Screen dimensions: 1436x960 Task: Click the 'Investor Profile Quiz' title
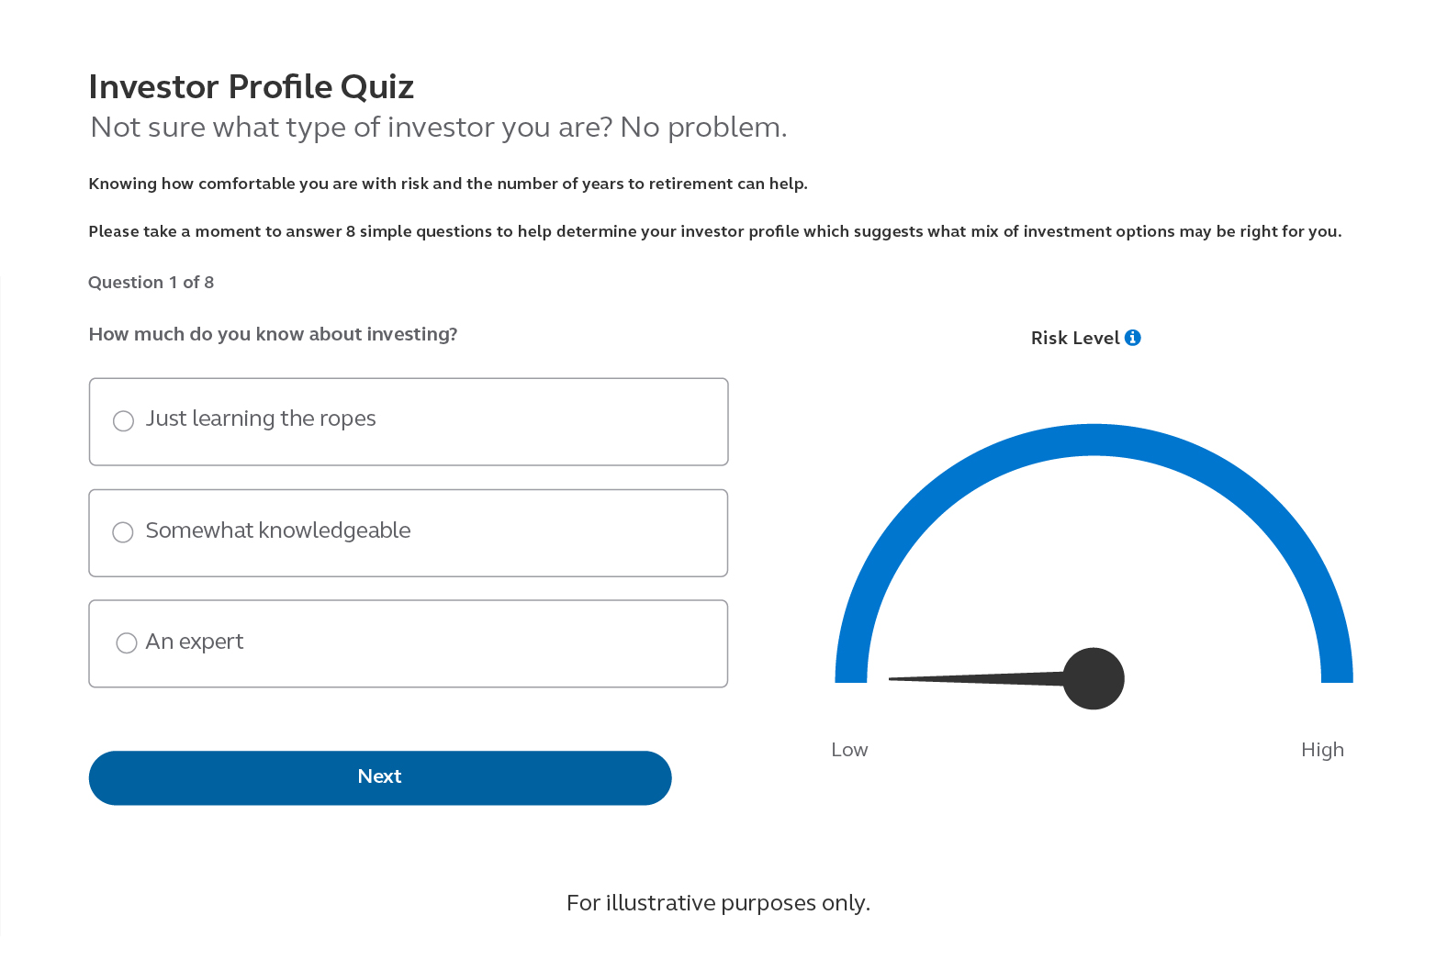click(x=251, y=86)
